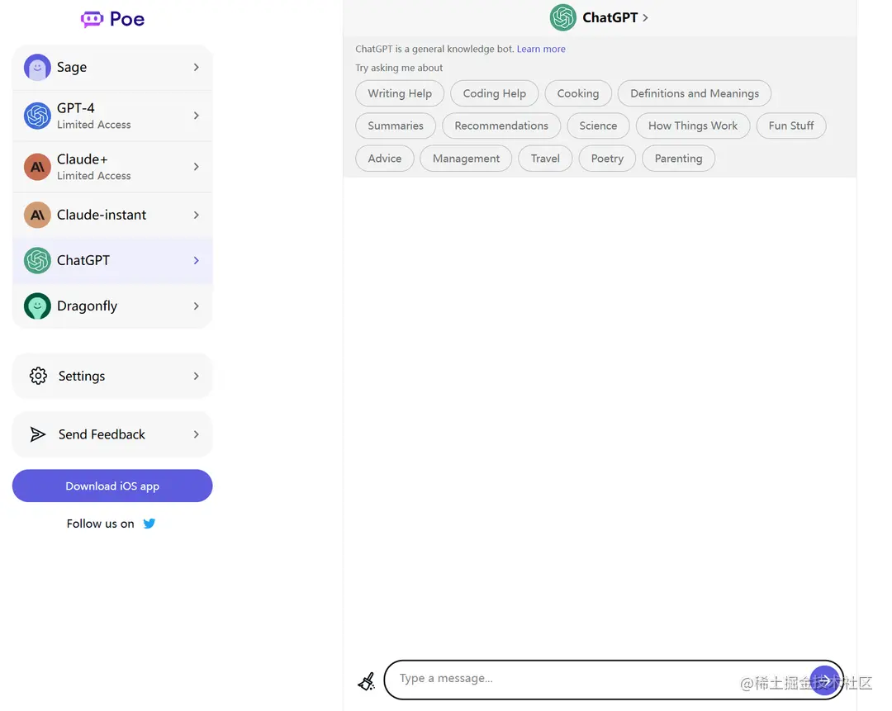The height and width of the screenshot is (711, 892).
Task: Choose the How Things Work chip
Action: pyautogui.click(x=693, y=126)
